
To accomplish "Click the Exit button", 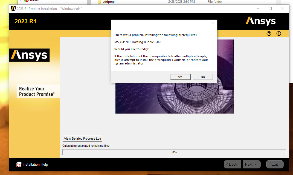I will coord(275,164).
